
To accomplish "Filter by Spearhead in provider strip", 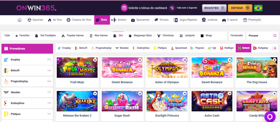I will (x=179, y=48).
